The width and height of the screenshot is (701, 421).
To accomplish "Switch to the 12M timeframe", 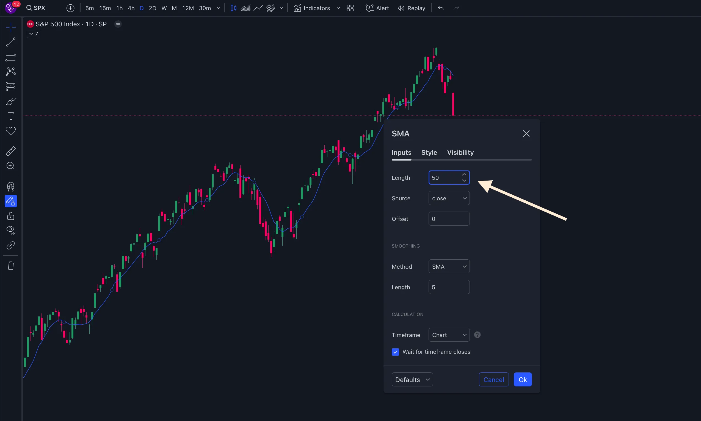I will [x=188, y=8].
